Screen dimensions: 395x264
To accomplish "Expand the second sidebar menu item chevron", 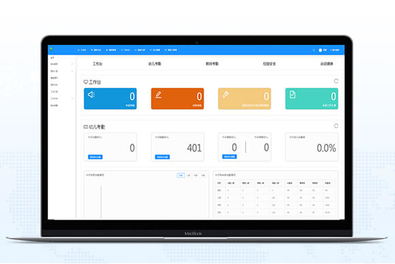I will click(72, 64).
